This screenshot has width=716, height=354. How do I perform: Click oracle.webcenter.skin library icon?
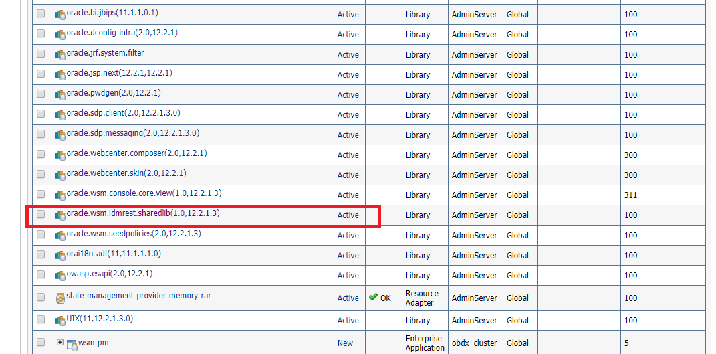[x=60, y=175]
